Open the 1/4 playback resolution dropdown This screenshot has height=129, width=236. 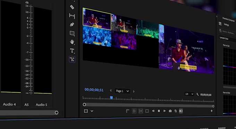[x=189, y=94]
